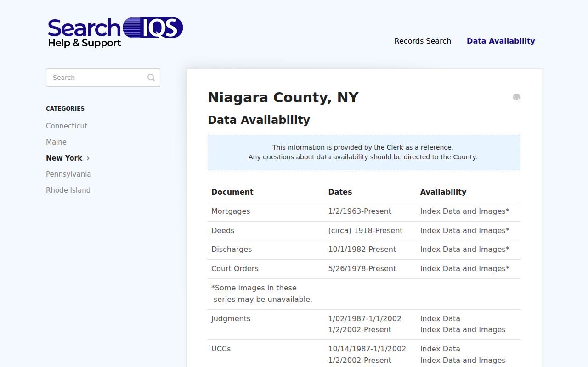Expand the New York category chevron
The image size is (588, 367).
click(88, 158)
